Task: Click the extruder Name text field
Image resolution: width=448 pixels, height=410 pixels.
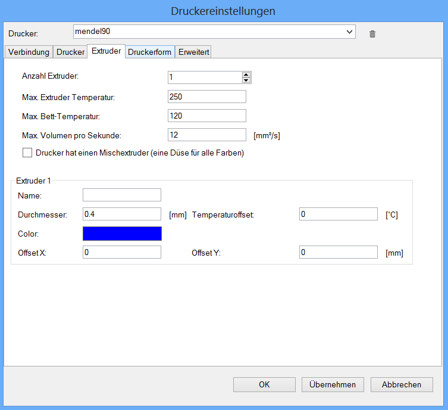Action: point(122,195)
